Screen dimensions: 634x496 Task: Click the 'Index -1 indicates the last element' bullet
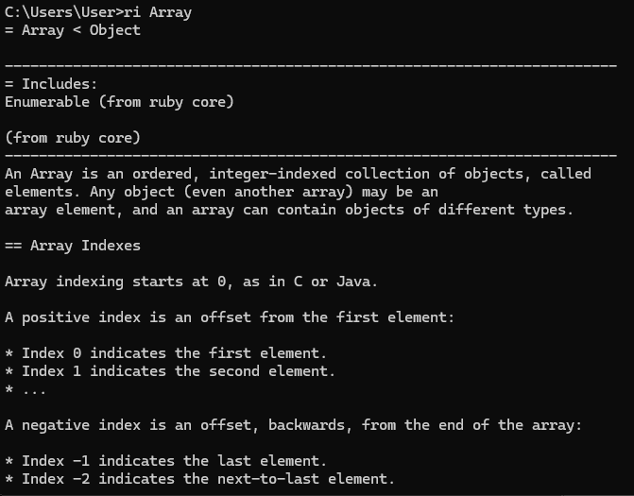(x=165, y=461)
